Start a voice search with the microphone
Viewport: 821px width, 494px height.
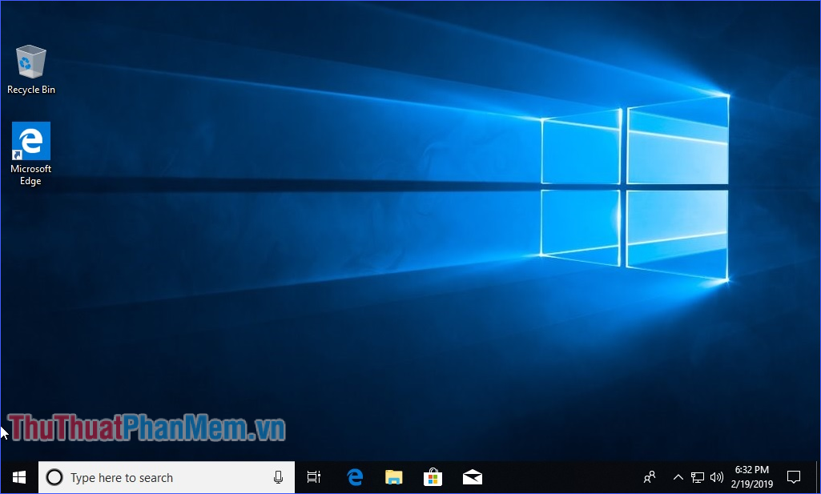278,476
